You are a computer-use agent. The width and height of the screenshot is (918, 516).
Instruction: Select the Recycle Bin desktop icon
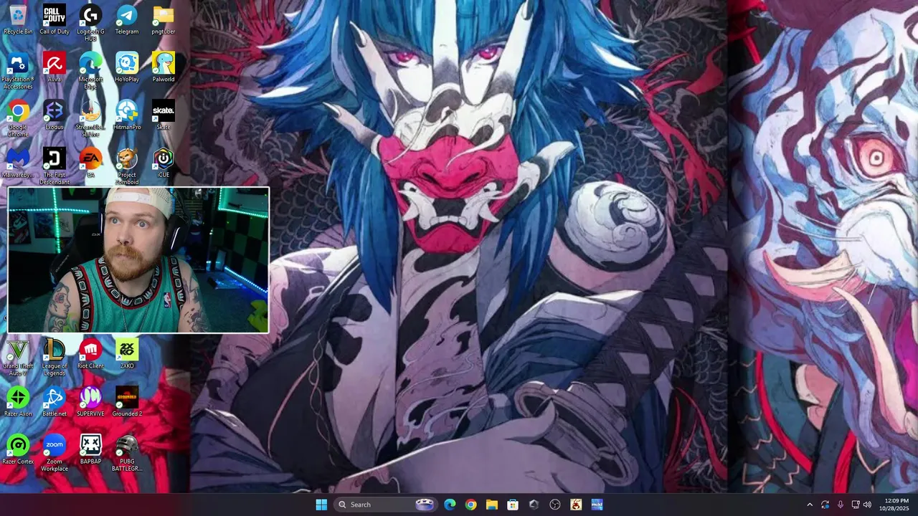[18, 19]
